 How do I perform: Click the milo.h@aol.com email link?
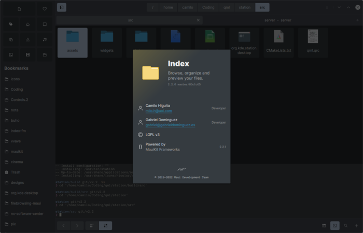point(159,111)
